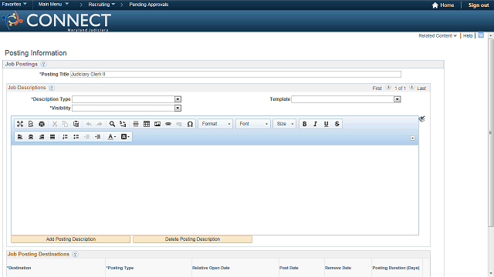Click the Cut scissors icon
Viewport: 494px width, 277px height.
pyautogui.click(x=55, y=124)
